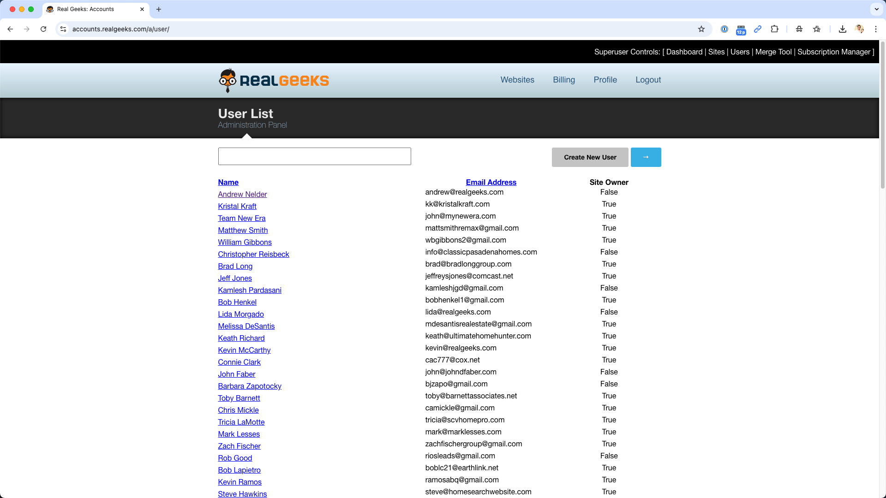Open Superuser Users link

740,52
